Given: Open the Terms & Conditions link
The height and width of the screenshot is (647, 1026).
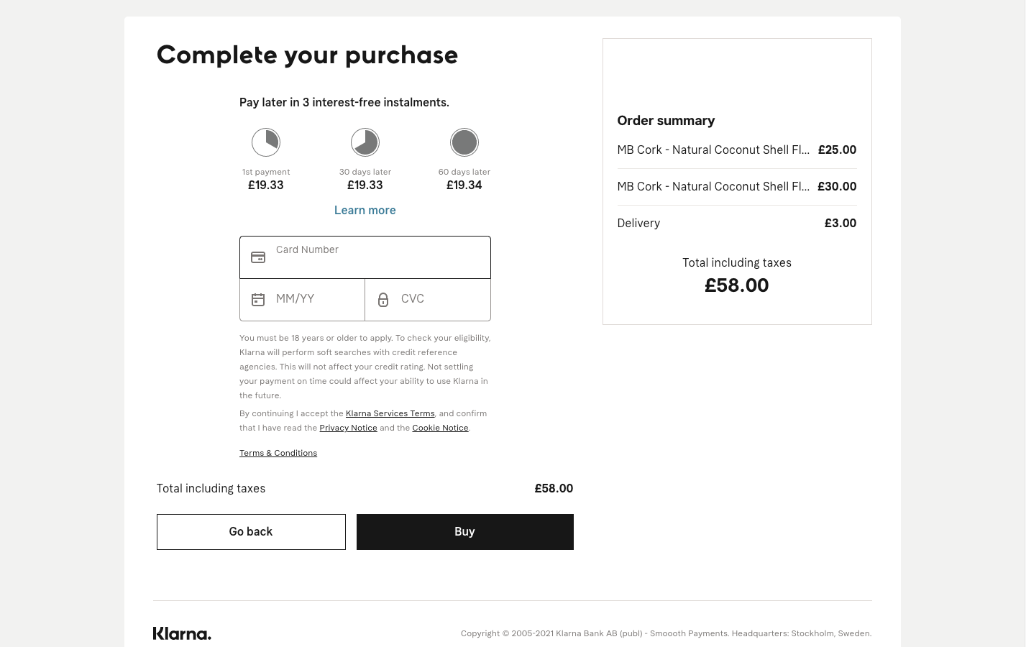Looking at the screenshot, I should pyautogui.click(x=278, y=453).
